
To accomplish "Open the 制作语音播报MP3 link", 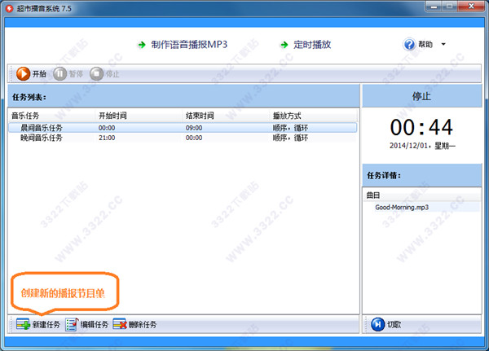I will pos(189,45).
